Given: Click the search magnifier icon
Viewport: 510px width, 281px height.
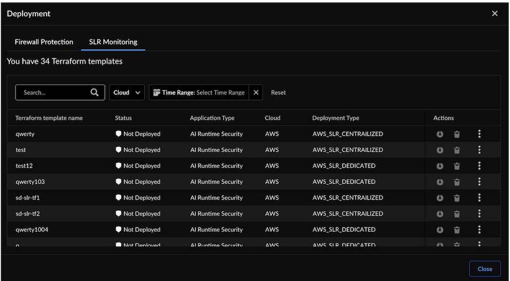Looking at the screenshot, I should click(95, 92).
